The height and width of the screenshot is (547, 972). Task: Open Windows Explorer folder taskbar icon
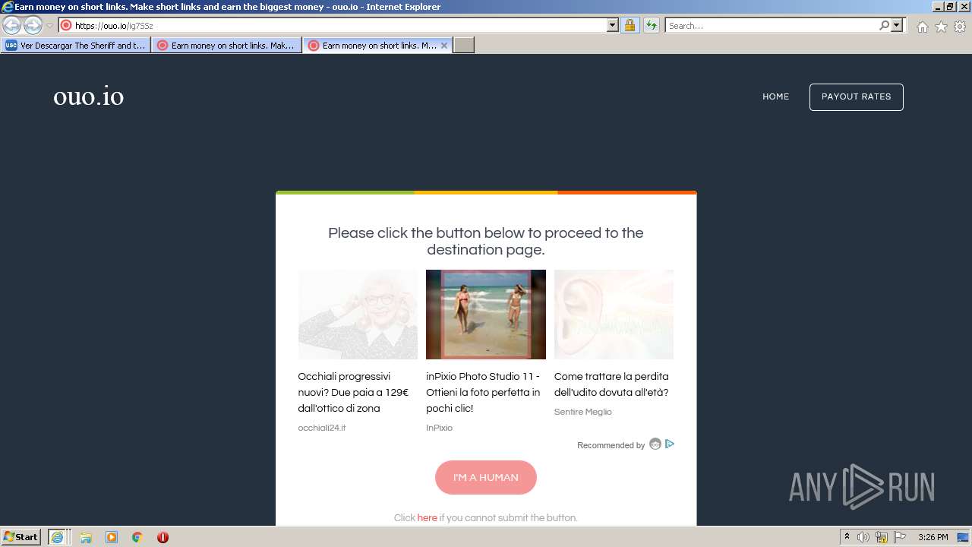tap(86, 537)
